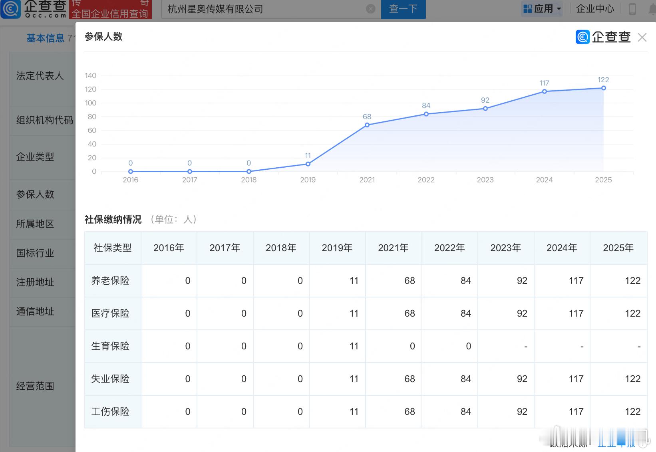Click 法定代表人 in the background page
656x452 pixels.
(x=40, y=76)
